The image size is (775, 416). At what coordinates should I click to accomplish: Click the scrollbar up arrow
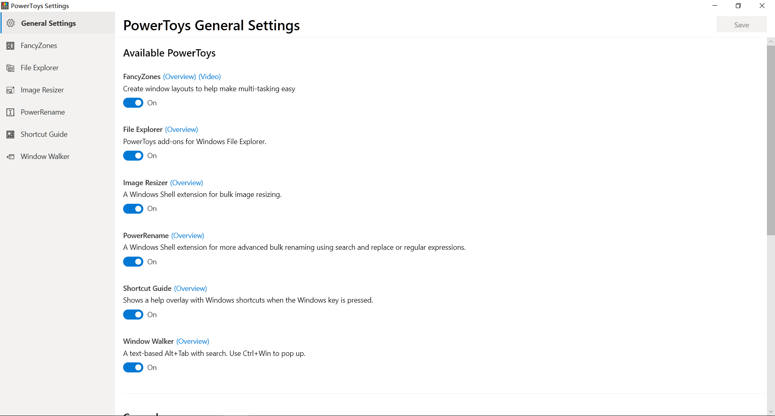(x=771, y=42)
